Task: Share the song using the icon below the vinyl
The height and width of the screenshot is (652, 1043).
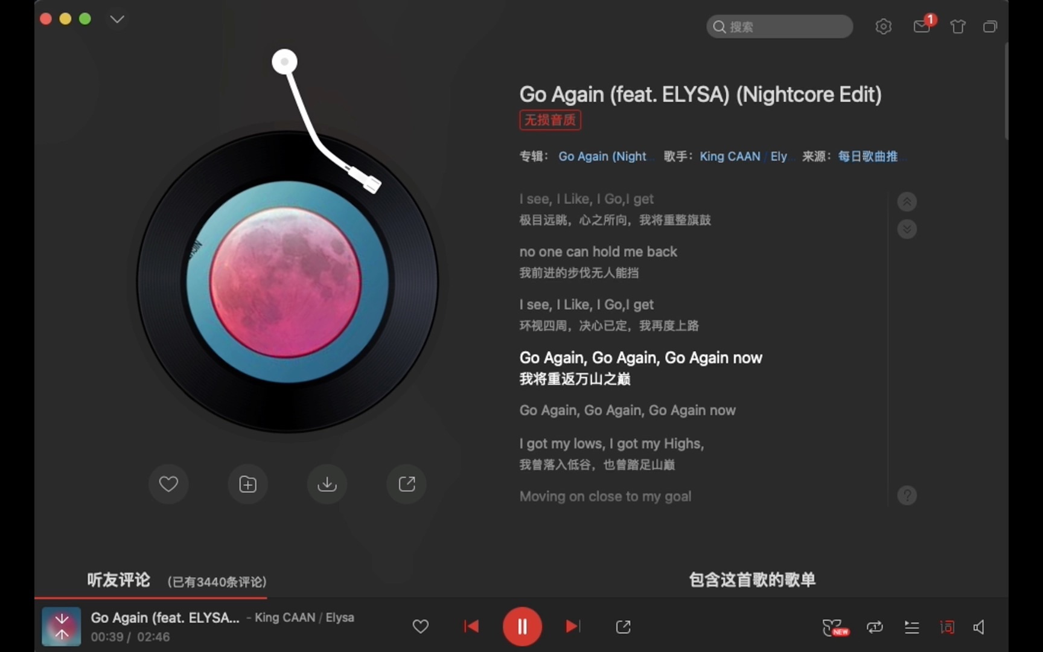Action: click(x=406, y=484)
